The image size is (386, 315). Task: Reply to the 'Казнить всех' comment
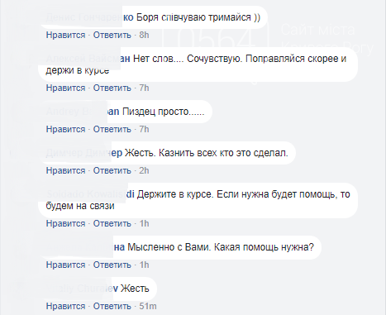click(x=112, y=170)
